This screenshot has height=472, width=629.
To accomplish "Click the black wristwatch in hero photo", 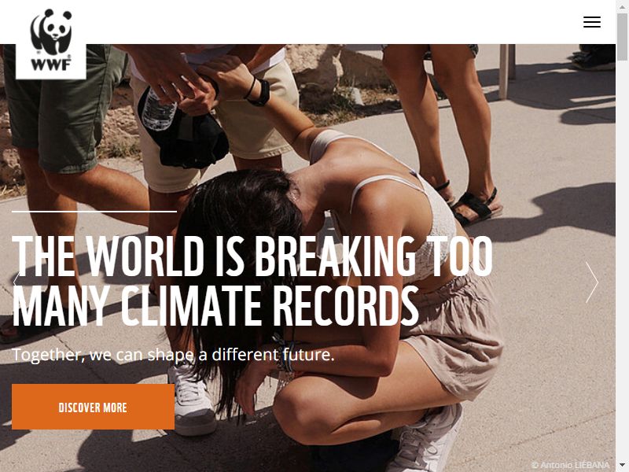I will pos(261,93).
